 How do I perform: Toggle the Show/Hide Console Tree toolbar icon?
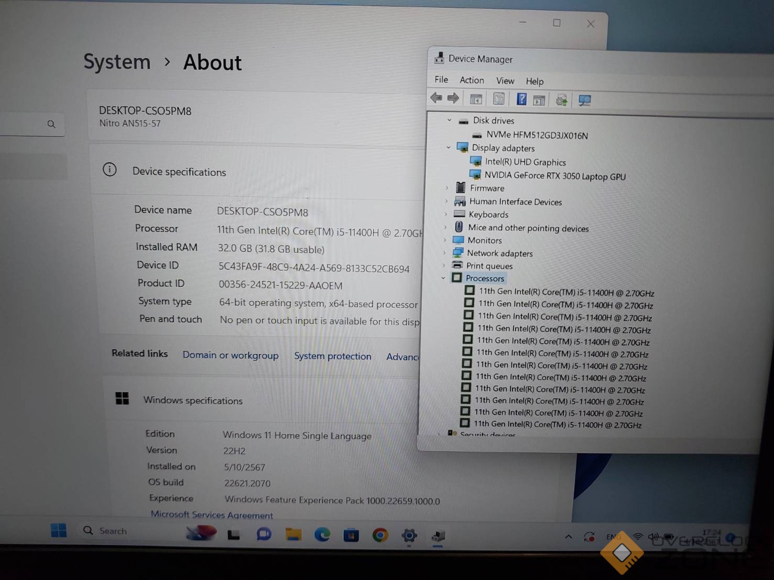pyautogui.click(x=476, y=99)
